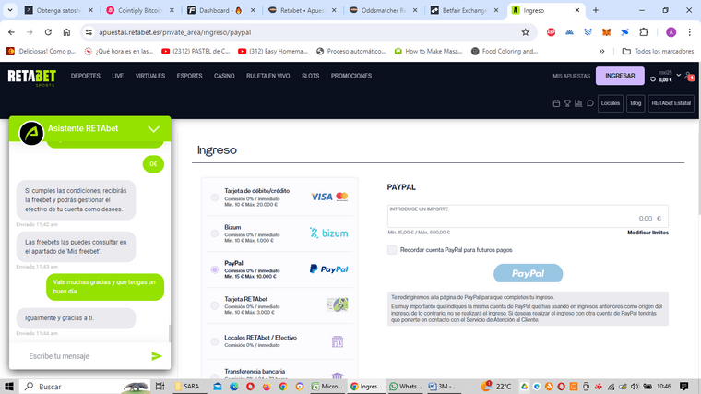This screenshot has width=701, height=394.
Task: Open SLOTS menu item
Action: pyautogui.click(x=310, y=76)
